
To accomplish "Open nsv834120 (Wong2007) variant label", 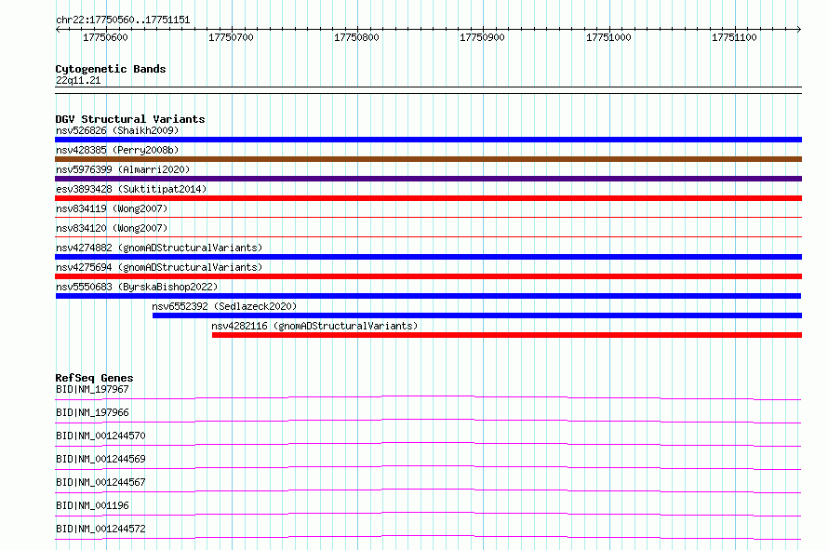I will click(112, 228).
